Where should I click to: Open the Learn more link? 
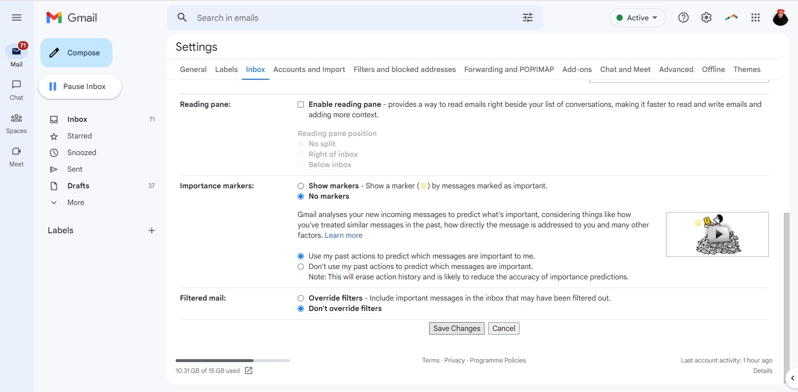pyautogui.click(x=343, y=235)
